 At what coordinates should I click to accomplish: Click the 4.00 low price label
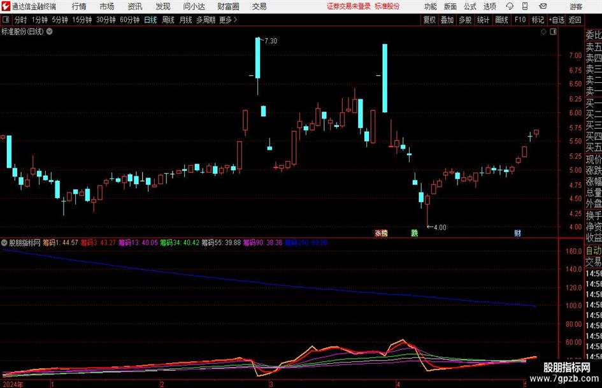tap(440, 227)
